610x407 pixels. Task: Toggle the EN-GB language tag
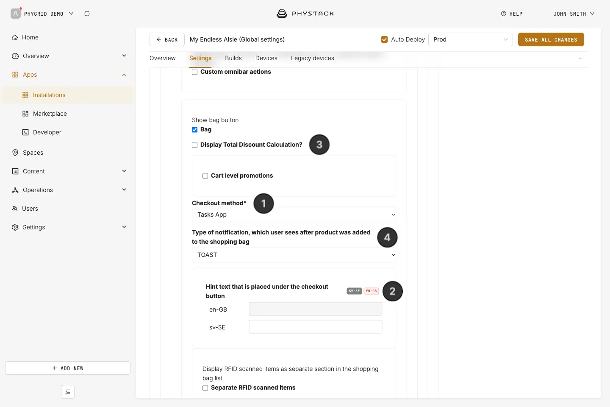click(372, 291)
